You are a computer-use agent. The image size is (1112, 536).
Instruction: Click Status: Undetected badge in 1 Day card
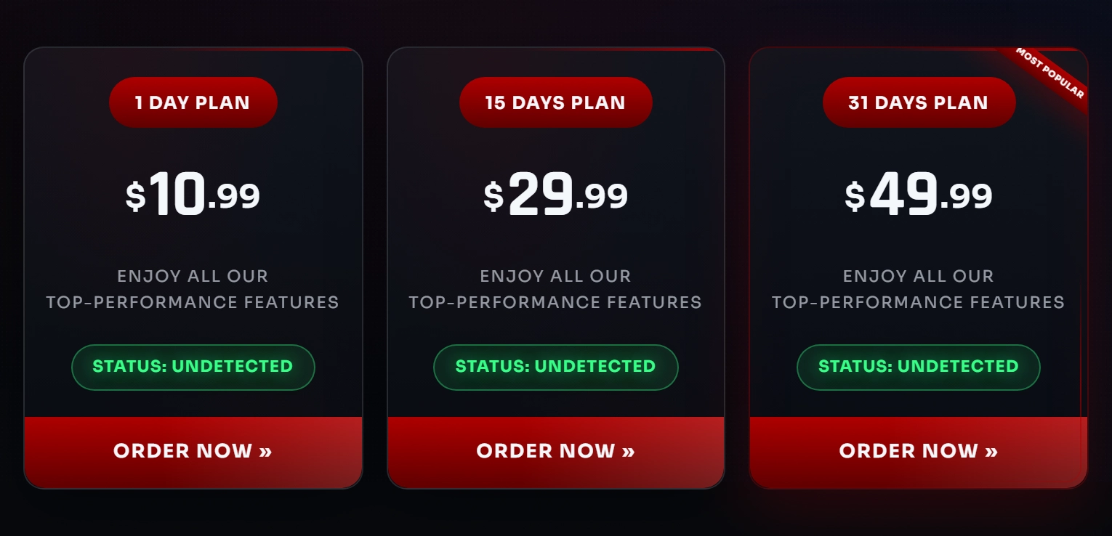[x=193, y=367]
